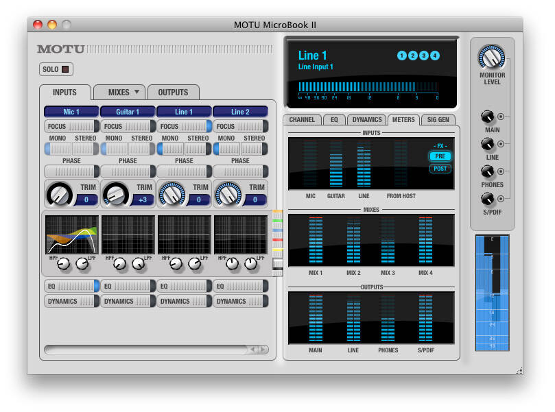The height and width of the screenshot is (412, 555).
Task: Click the Line 2 HPF knob
Action: [x=232, y=263]
